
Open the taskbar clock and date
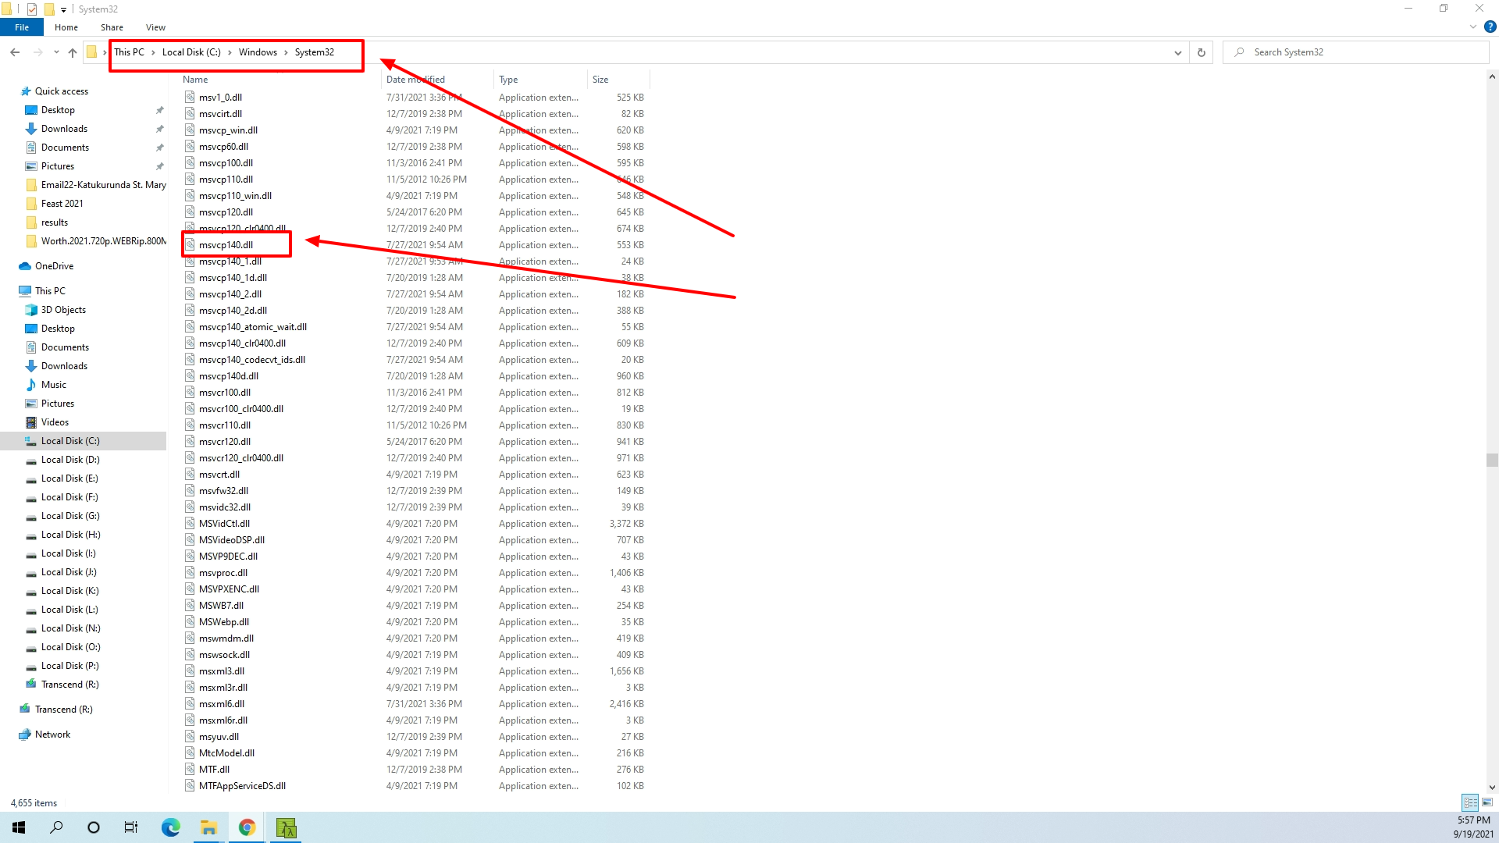click(x=1473, y=827)
